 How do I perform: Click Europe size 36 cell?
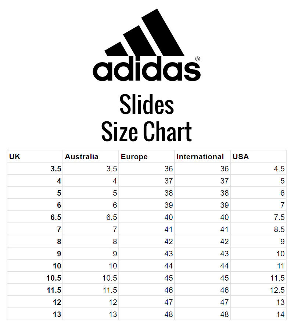click(x=147, y=169)
